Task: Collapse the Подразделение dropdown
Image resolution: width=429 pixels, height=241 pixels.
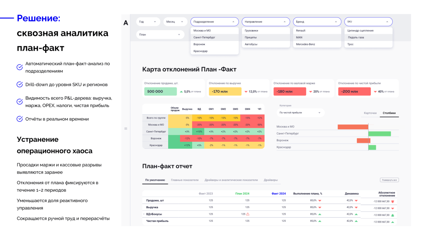Action: (215, 22)
